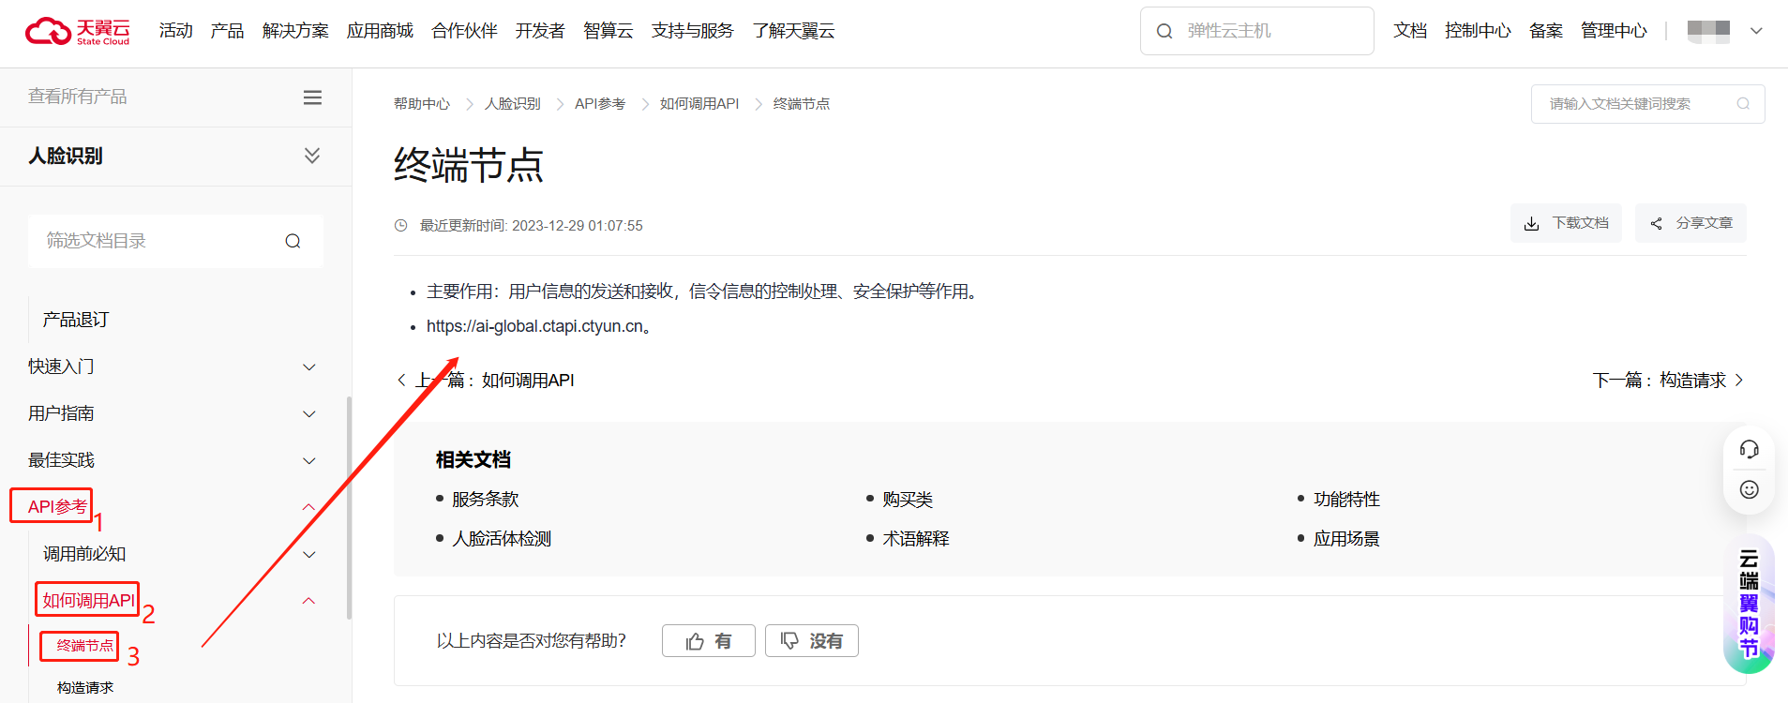Screen dimensions: 1788x703
Task: Collapse the API参考 section
Action: [308, 507]
